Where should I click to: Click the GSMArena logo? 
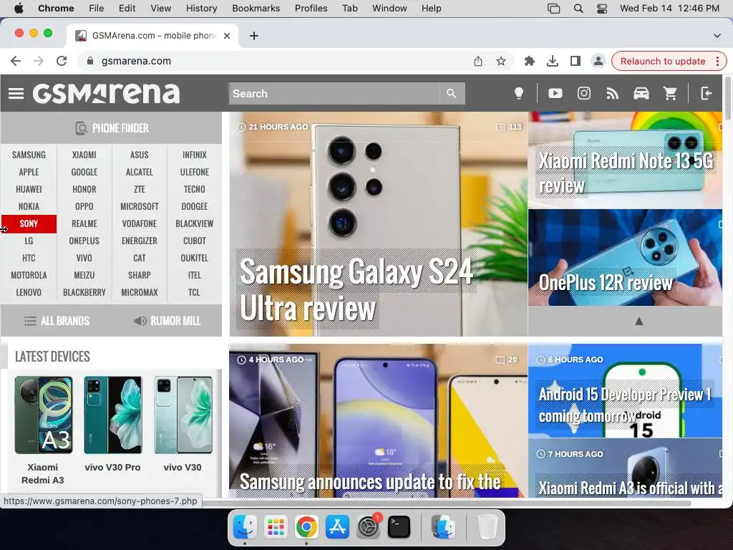[106, 93]
